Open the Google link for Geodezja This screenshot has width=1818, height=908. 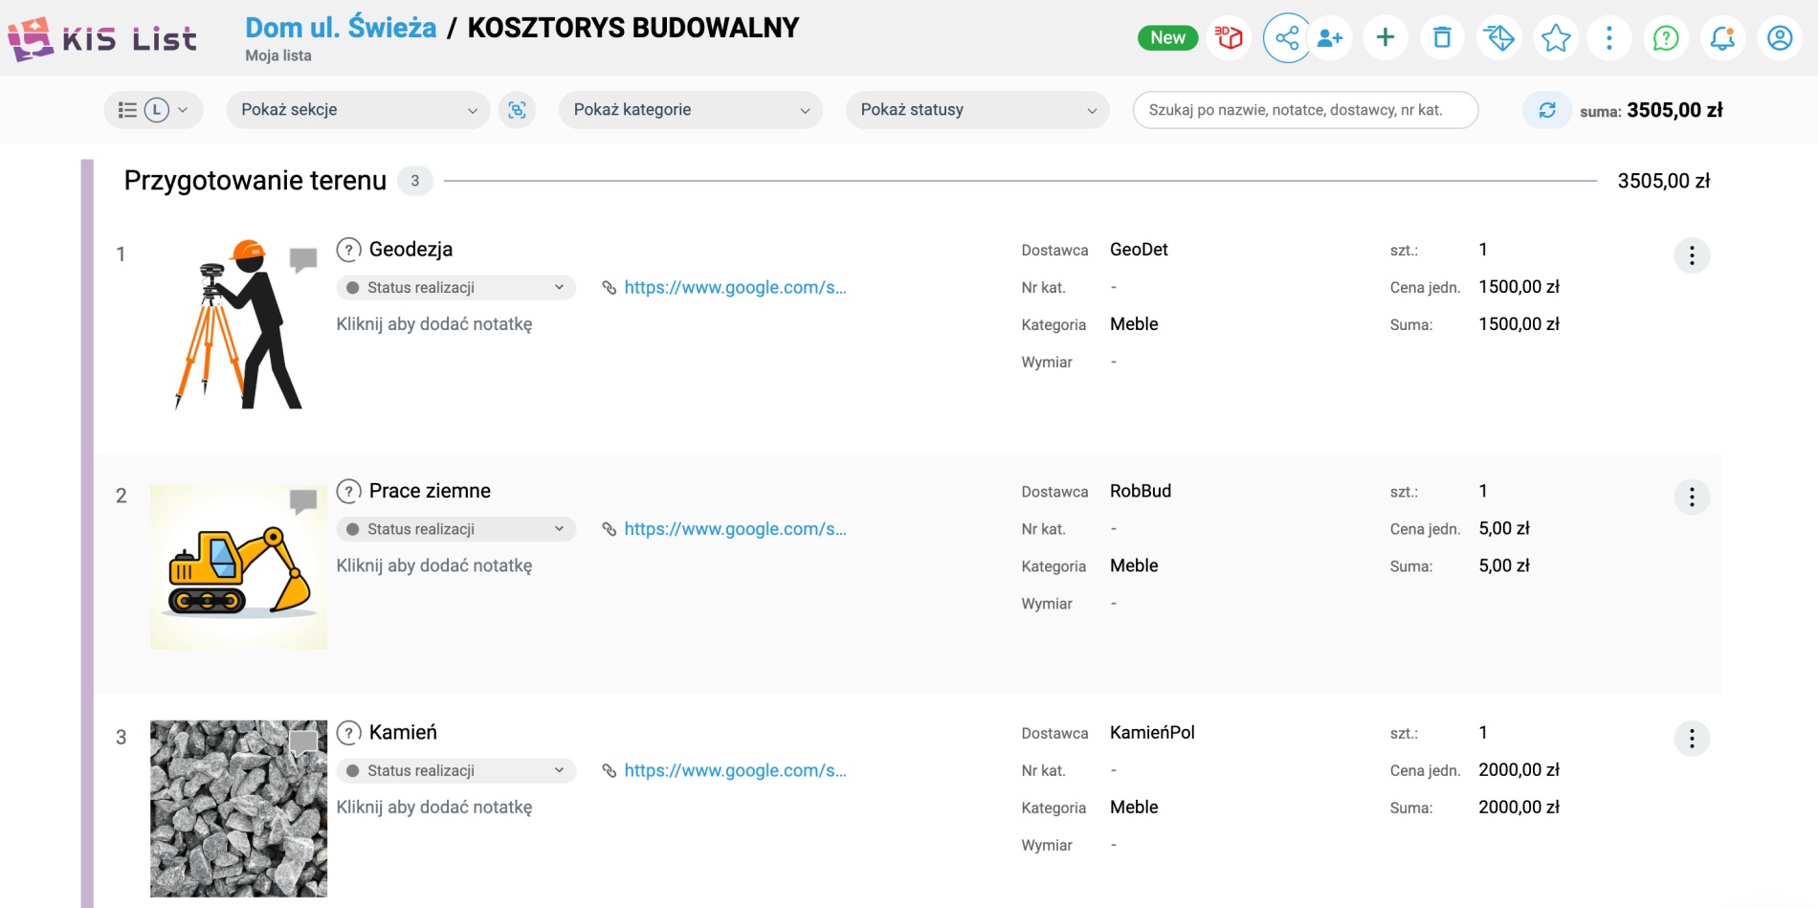tap(734, 288)
